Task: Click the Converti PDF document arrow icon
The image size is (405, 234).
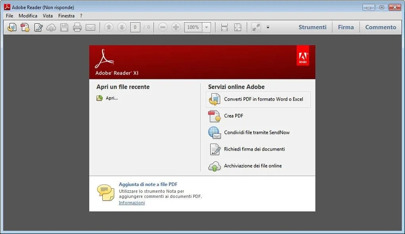Action: click(214, 100)
